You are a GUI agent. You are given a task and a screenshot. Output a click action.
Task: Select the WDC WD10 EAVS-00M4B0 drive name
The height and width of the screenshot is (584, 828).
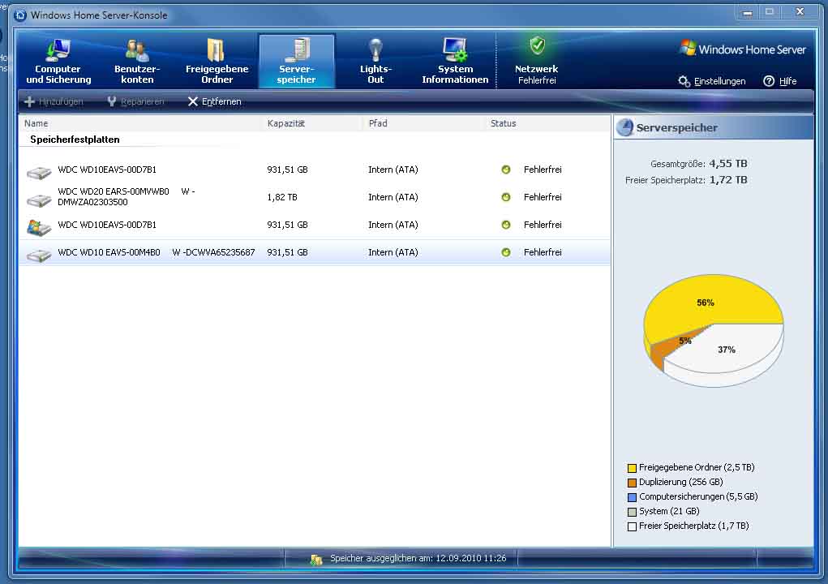[x=157, y=252]
